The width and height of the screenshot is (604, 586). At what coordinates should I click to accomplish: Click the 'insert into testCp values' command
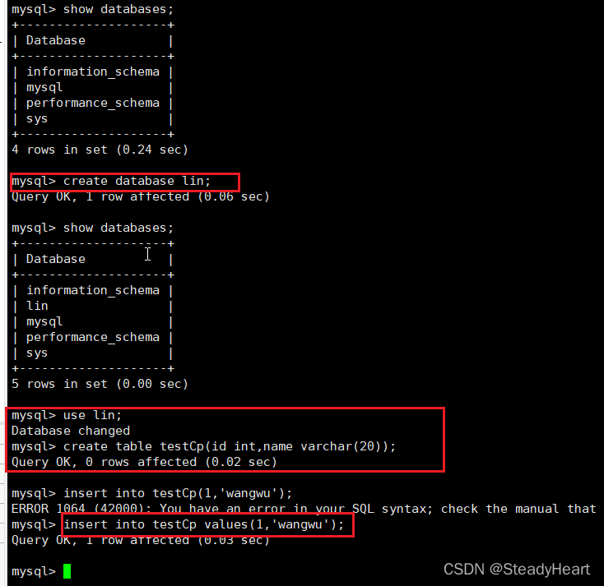tap(204, 524)
